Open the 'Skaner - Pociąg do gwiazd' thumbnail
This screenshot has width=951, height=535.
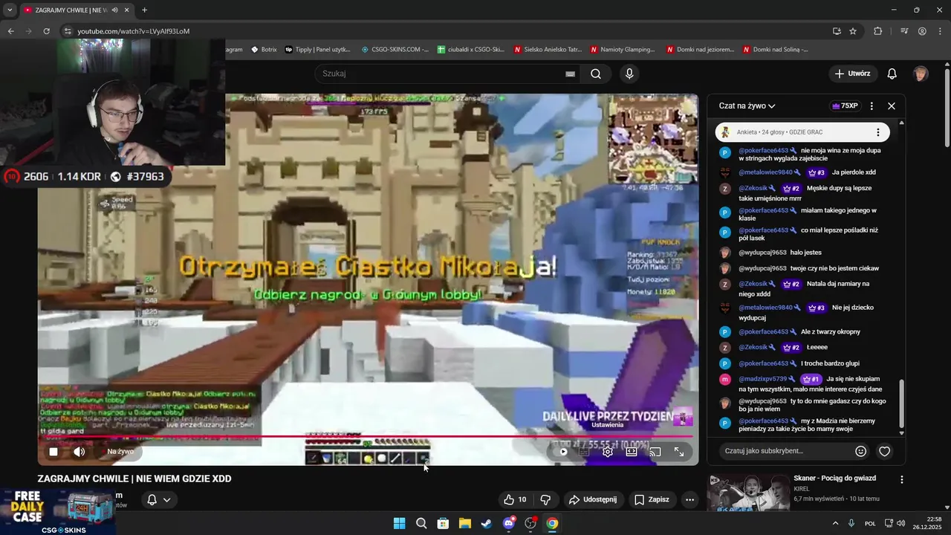(748, 493)
